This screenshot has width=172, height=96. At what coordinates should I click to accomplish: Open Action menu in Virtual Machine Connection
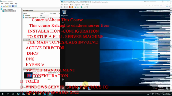pos(66,5)
